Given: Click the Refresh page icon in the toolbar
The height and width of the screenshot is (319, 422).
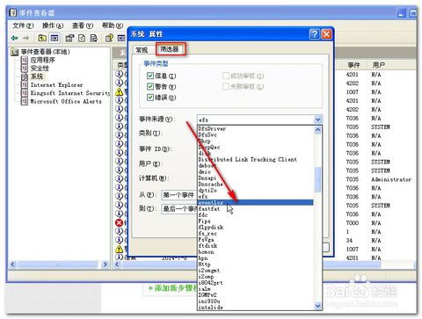Looking at the screenshot, I should [82, 38].
